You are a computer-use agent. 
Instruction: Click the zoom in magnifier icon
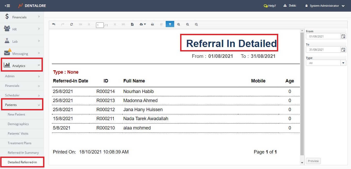(x=179, y=24)
